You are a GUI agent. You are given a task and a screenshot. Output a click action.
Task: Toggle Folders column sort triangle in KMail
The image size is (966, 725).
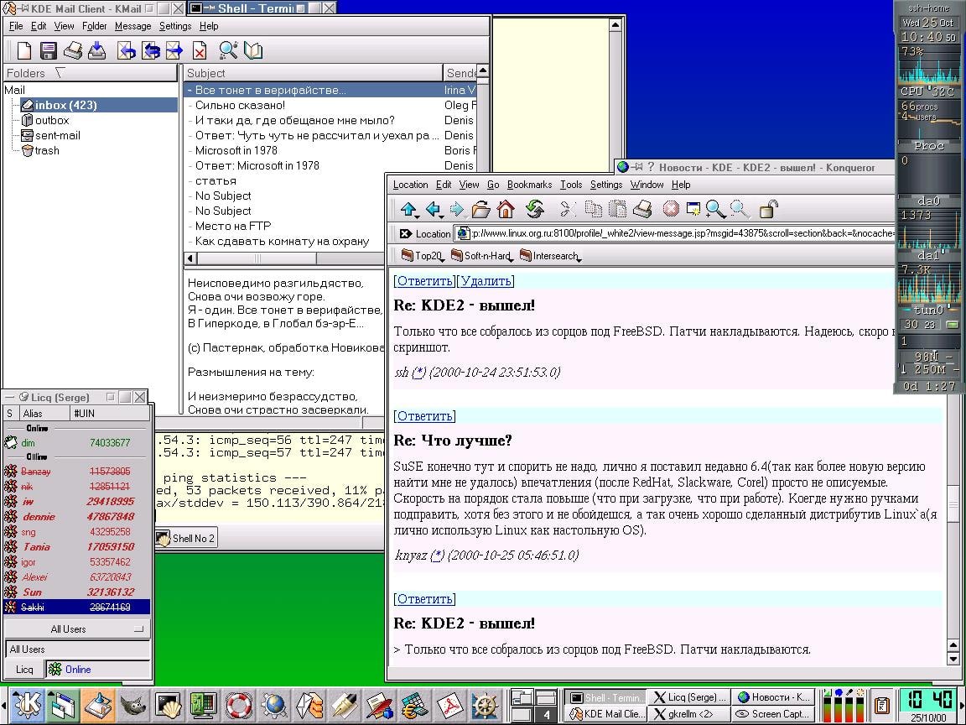click(60, 73)
